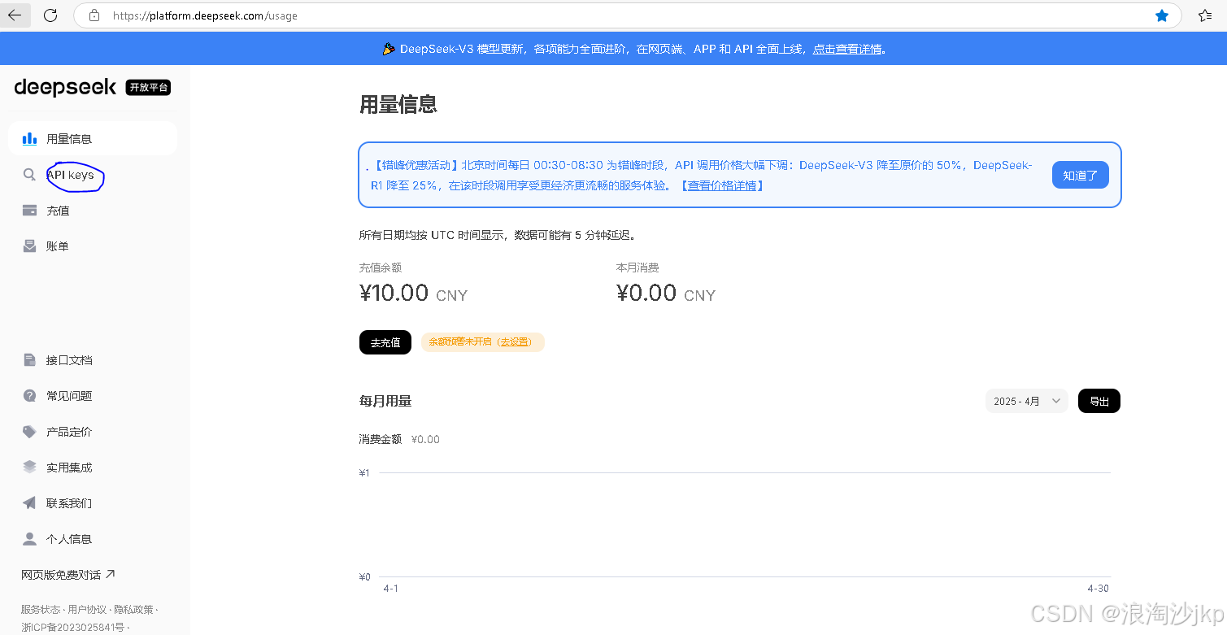Click the 充值余额 label
Screen dimensions: 1227x635
coord(381,267)
